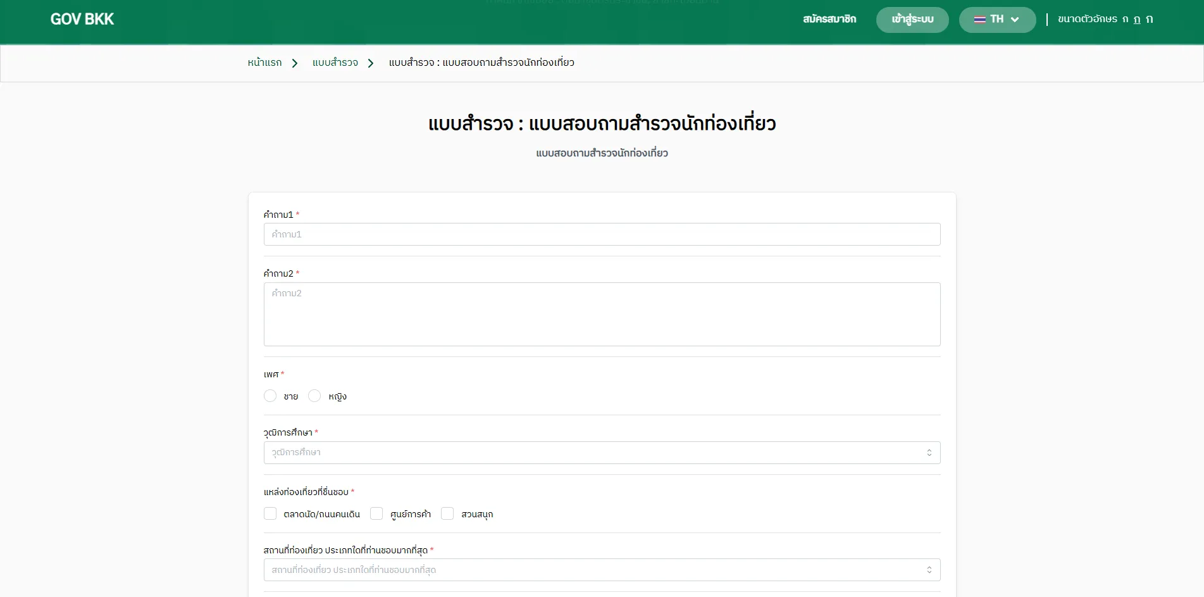The height and width of the screenshot is (597, 1204).
Task: Click the main heading แบบสำรวจ title
Action: [602, 123]
